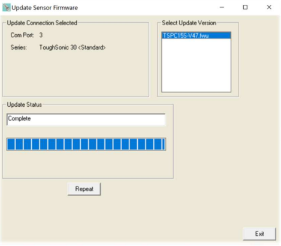Click the Repeat button
Image resolution: width=281 pixels, height=246 pixels.
[84, 189]
